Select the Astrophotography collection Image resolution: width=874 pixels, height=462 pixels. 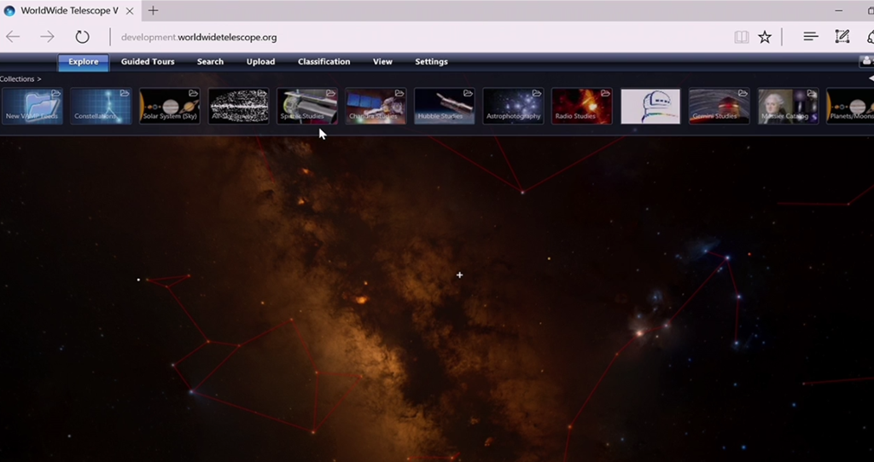(x=513, y=107)
